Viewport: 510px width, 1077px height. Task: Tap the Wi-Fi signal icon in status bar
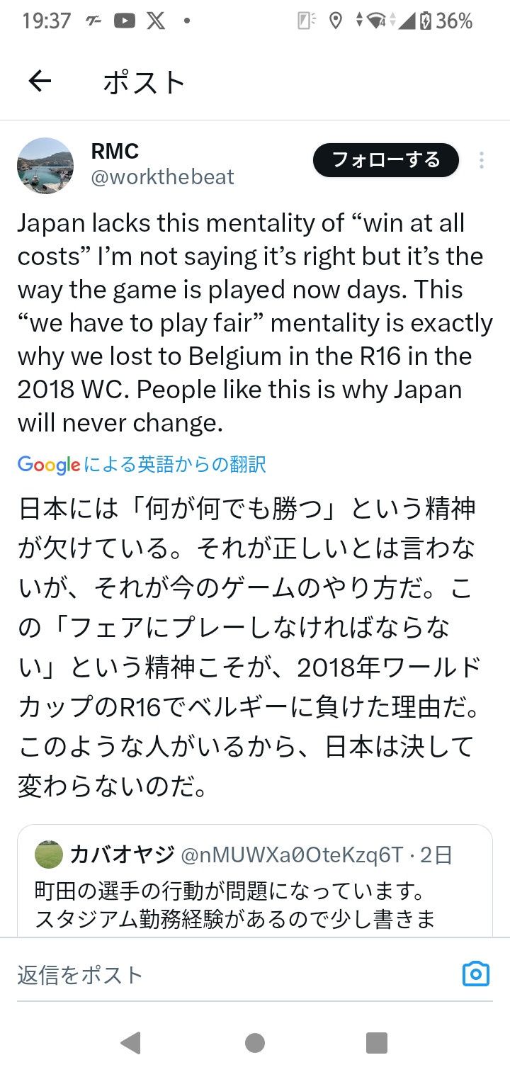(x=377, y=21)
